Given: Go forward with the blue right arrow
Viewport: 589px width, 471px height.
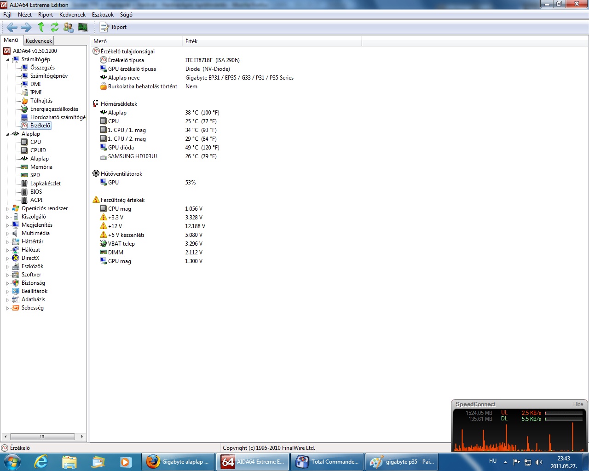Looking at the screenshot, I should [26, 27].
